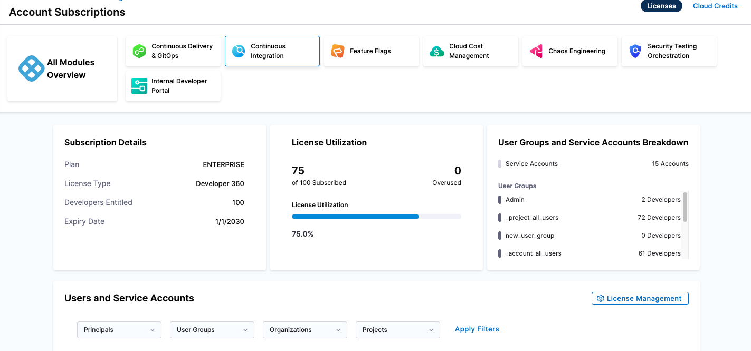The width and height of the screenshot is (751, 351).
Task: Expand the Organizations dropdown
Action: pos(305,330)
